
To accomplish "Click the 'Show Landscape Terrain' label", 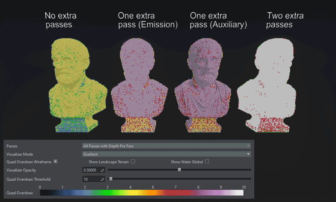I will pyautogui.click(x=109, y=162).
